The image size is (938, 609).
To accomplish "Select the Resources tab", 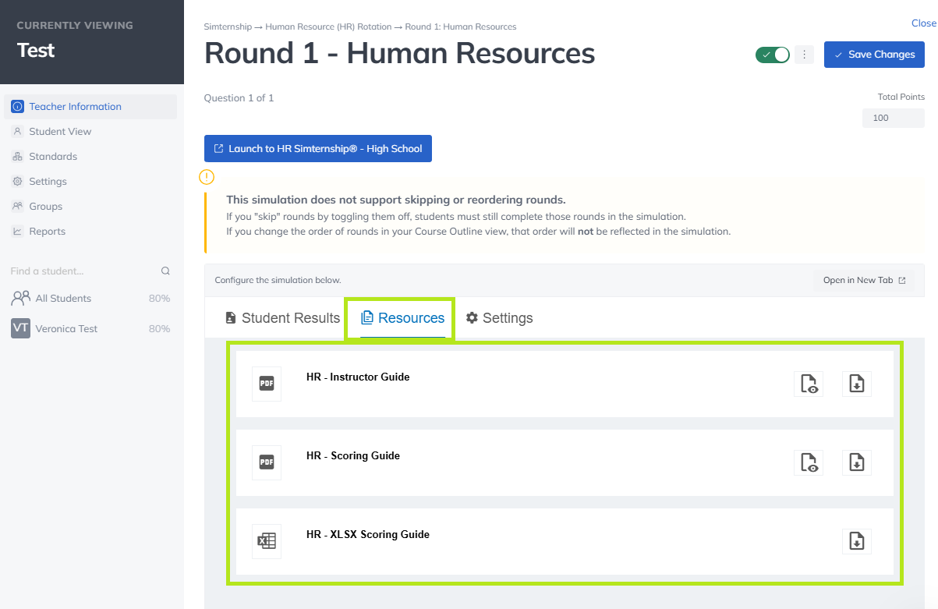I will [402, 318].
